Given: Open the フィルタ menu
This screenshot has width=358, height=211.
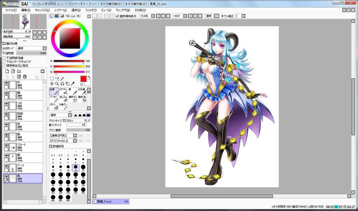Looking at the screenshot, I should tap(90, 10).
